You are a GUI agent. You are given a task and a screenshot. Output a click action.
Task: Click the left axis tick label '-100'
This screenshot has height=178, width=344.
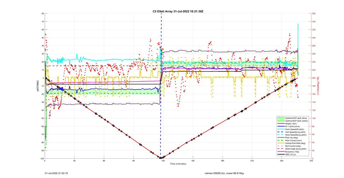point(42,159)
